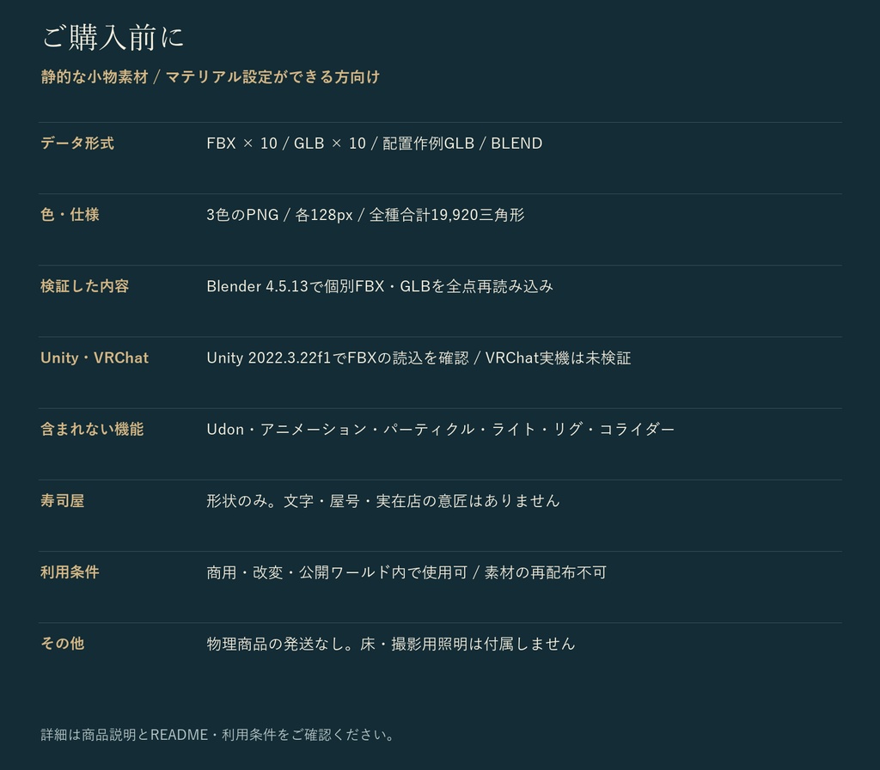Click the footer note 詳細は商品説明とREADME・利用条件をご確認ください。
The width and height of the screenshot is (880, 770).
coord(218,735)
